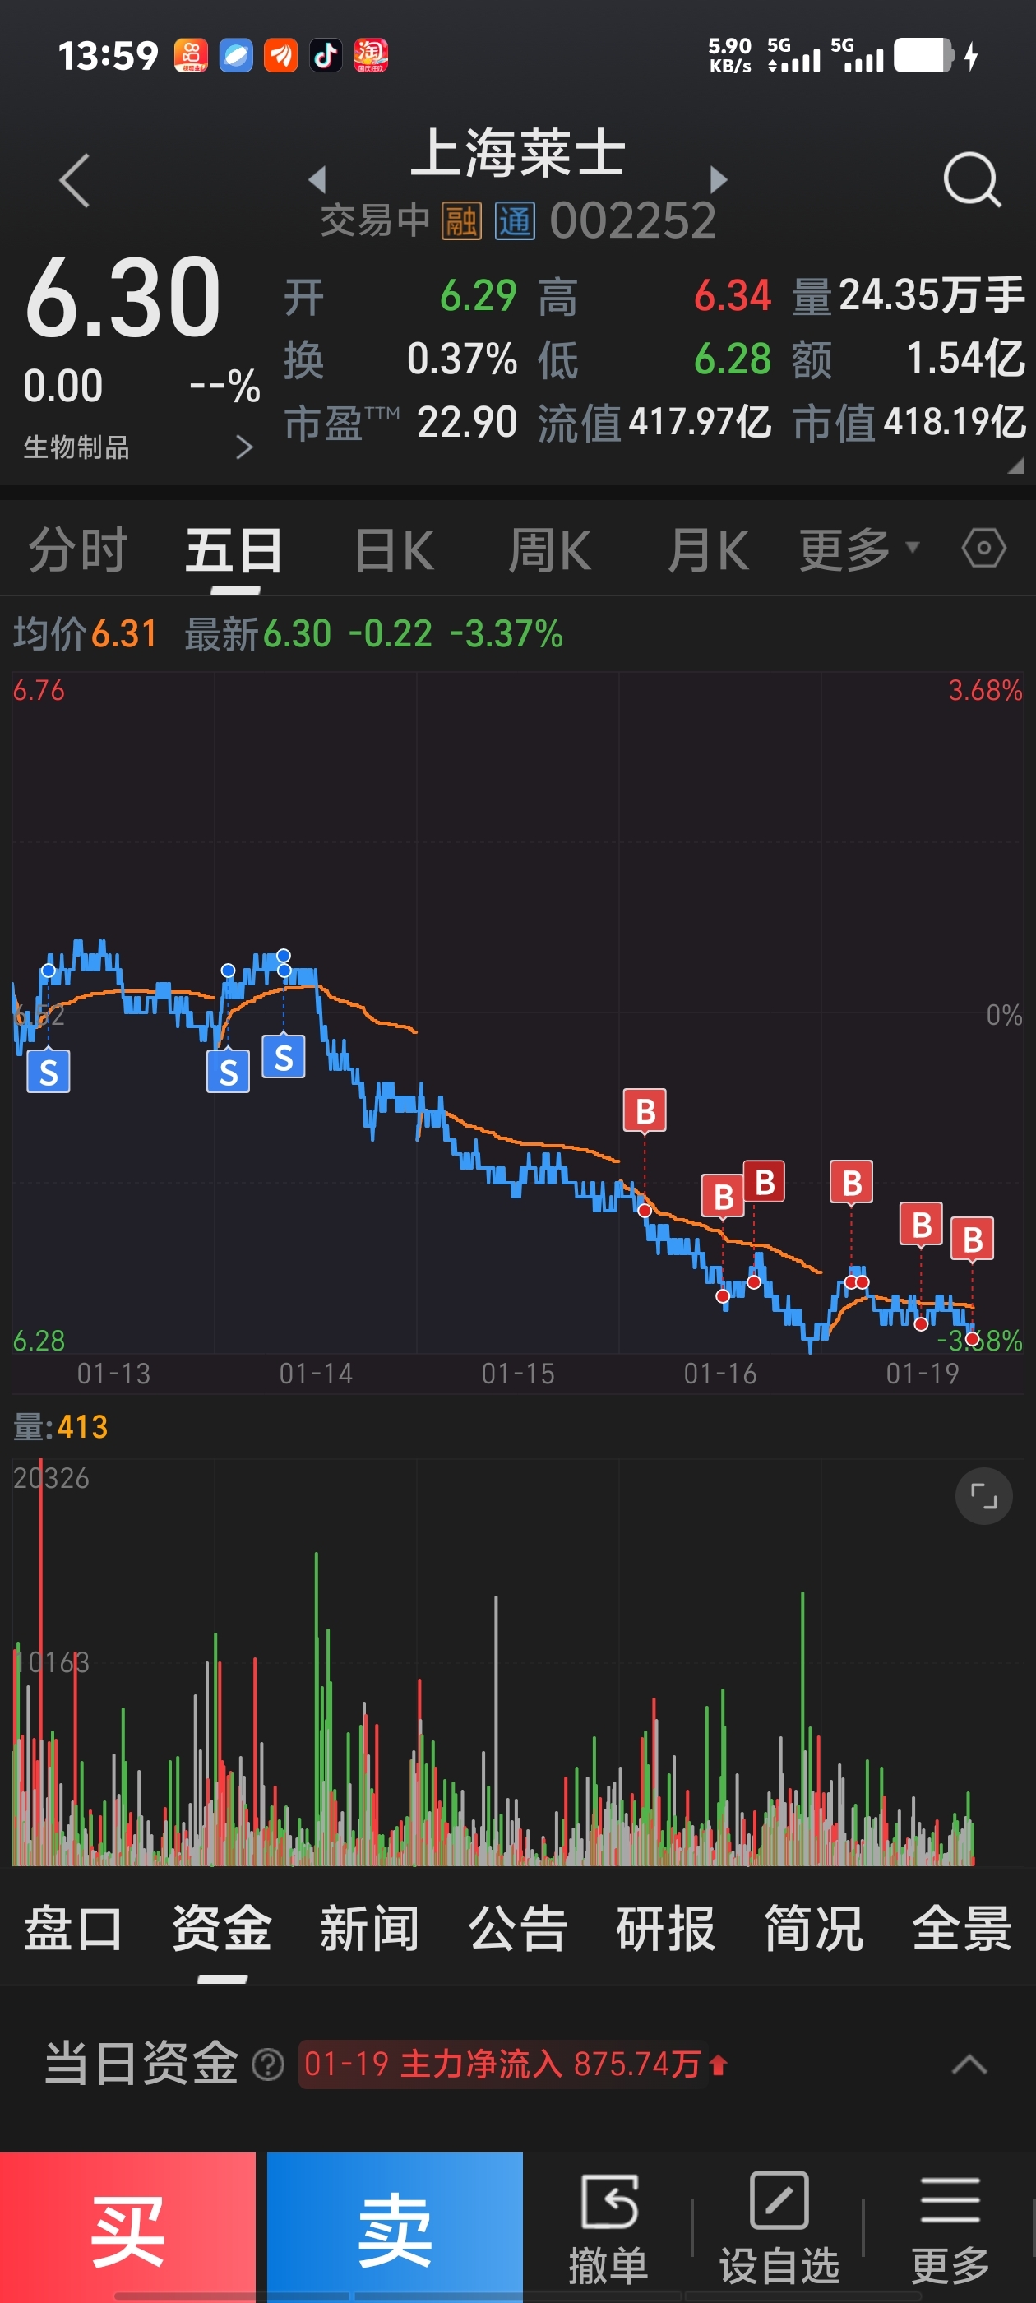Open the 简况 tab
This screenshot has height=2303, width=1036.
click(813, 1929)
